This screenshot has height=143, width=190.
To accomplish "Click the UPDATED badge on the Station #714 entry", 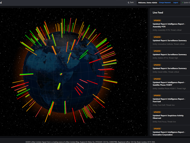I will point(157,51).
